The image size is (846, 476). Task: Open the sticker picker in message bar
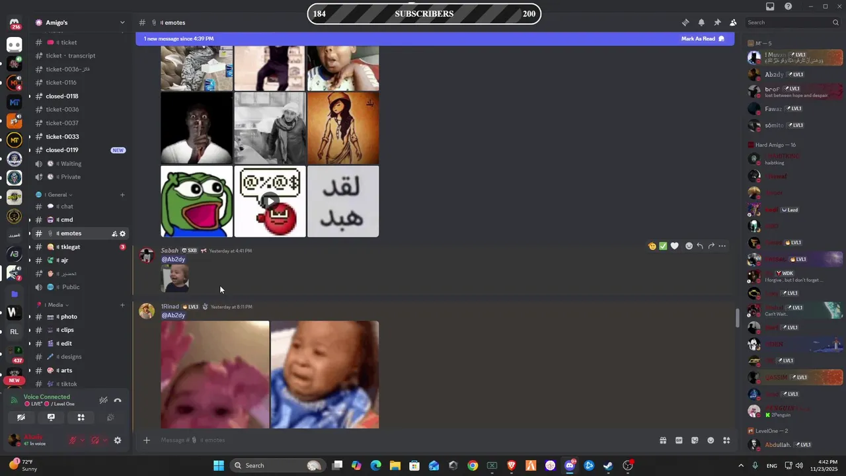click(x=695, y=440)
